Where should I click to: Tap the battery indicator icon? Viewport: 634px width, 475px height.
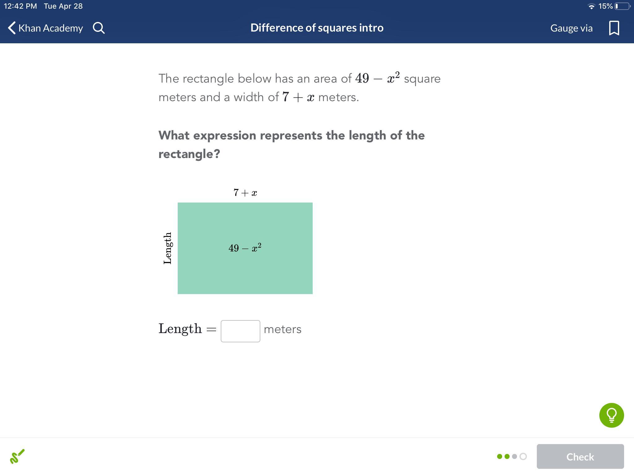coord(622,6)
